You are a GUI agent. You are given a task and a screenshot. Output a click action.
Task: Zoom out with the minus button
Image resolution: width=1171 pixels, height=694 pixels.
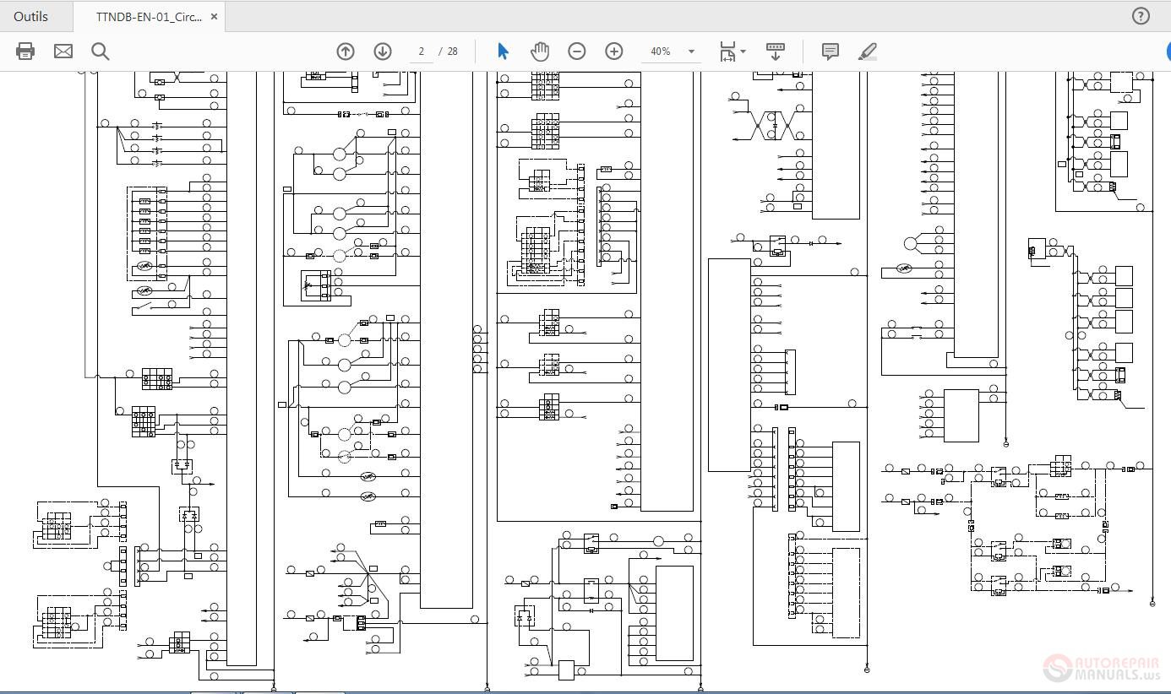[577, 52]
